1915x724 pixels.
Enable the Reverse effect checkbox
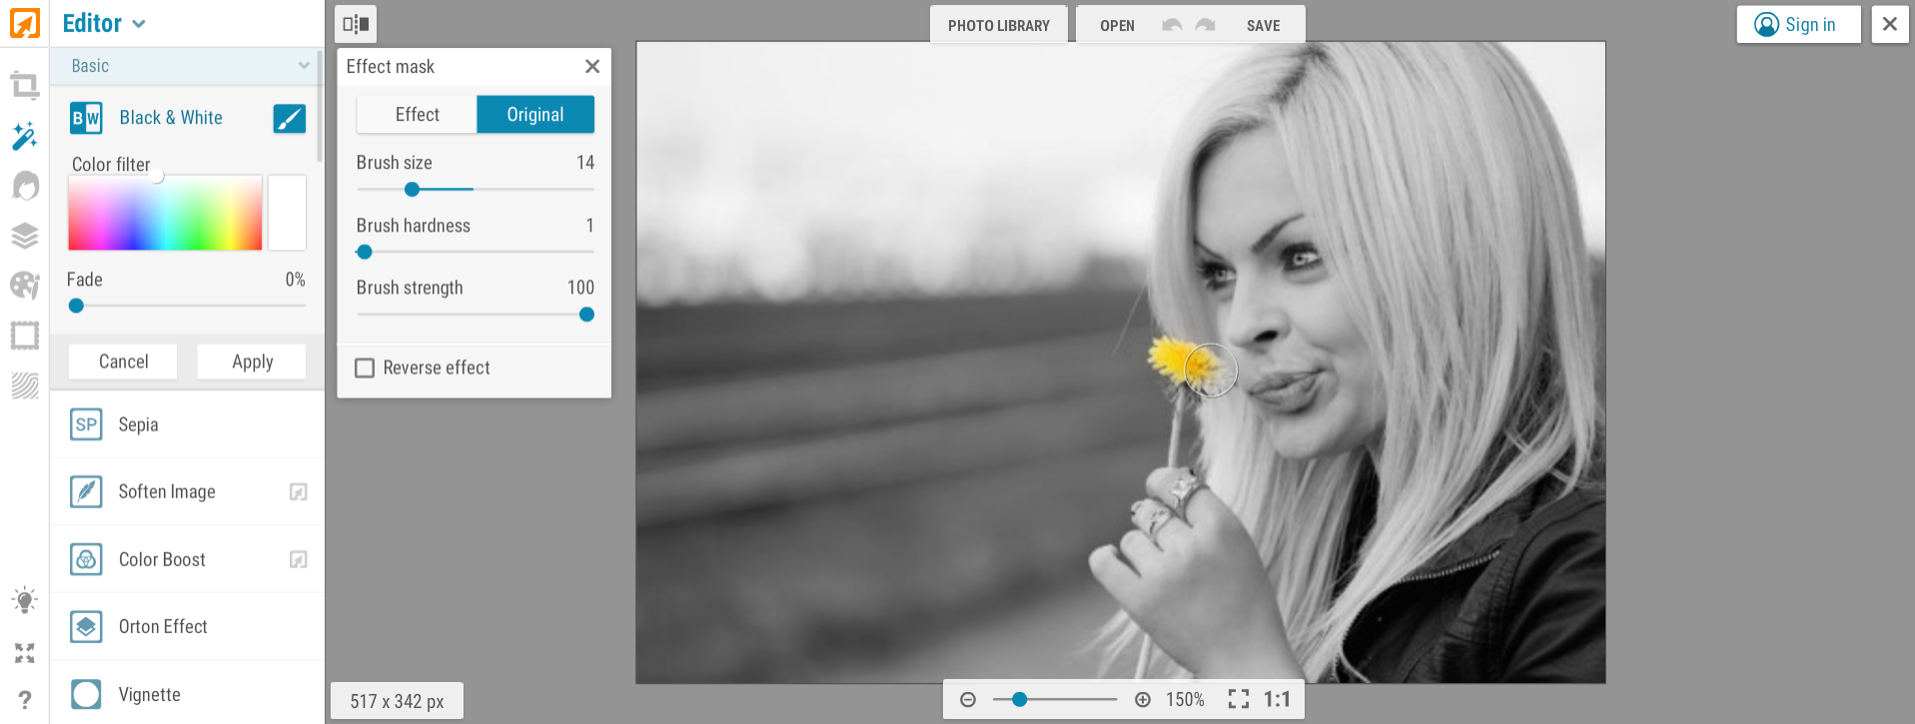click(366, 368)
